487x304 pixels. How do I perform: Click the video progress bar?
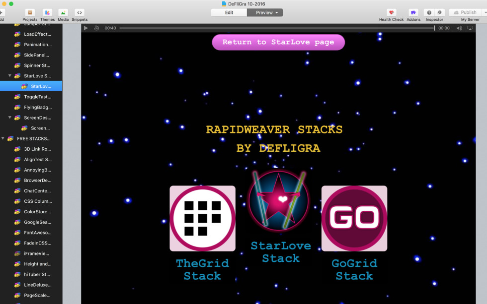277,28
